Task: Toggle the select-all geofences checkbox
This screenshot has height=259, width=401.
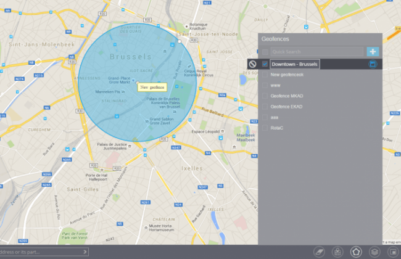Action: tap(265, 52)
